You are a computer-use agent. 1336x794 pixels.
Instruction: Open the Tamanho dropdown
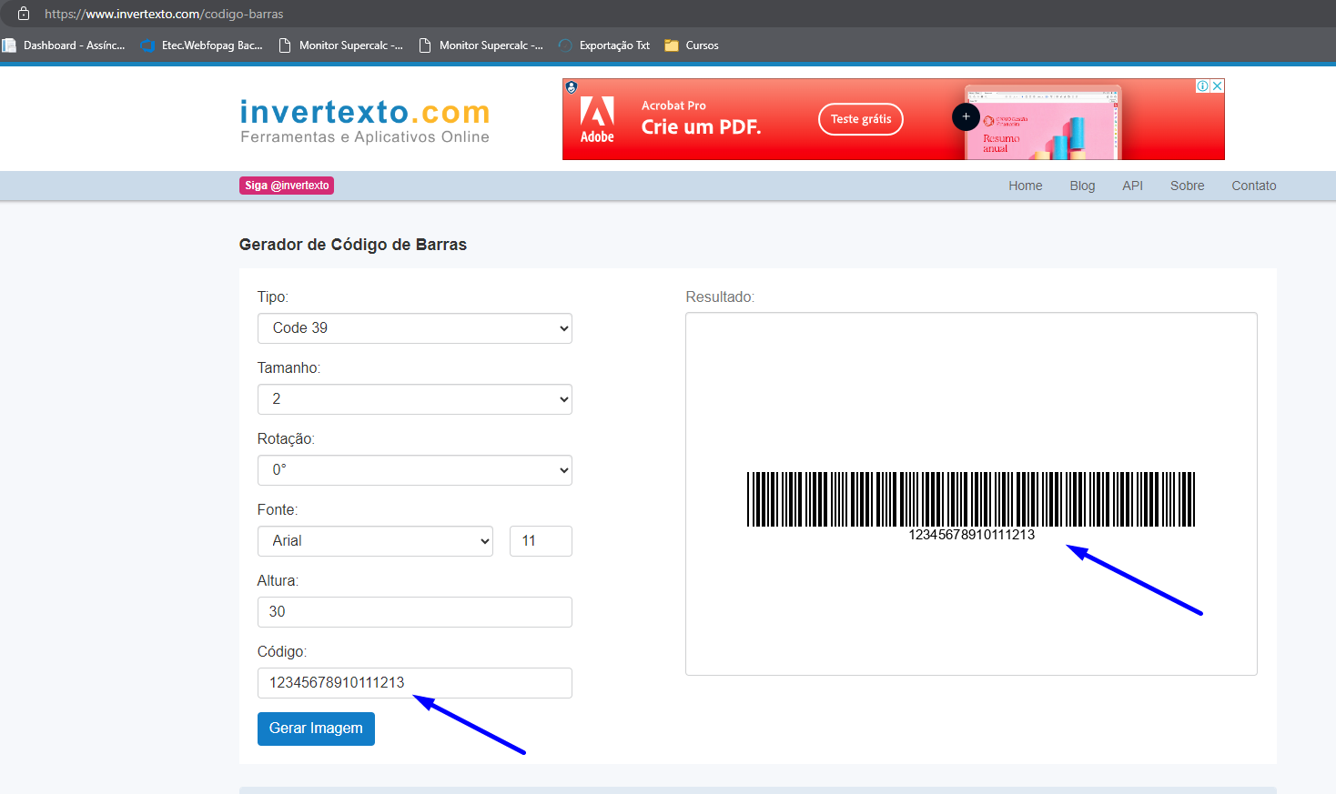click(415, 399)
